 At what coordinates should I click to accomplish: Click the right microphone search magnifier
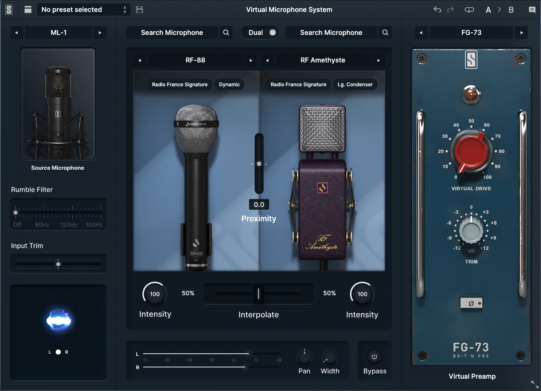pyautogui.click(x=385, y=32)
